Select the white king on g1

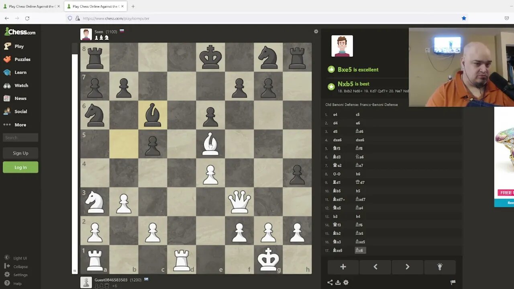268,259
